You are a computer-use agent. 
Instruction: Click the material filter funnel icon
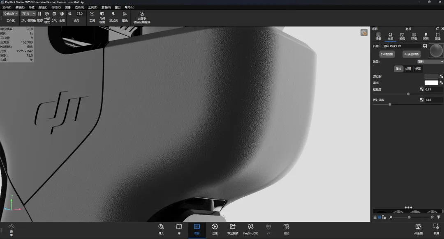(x=439, y=217)
